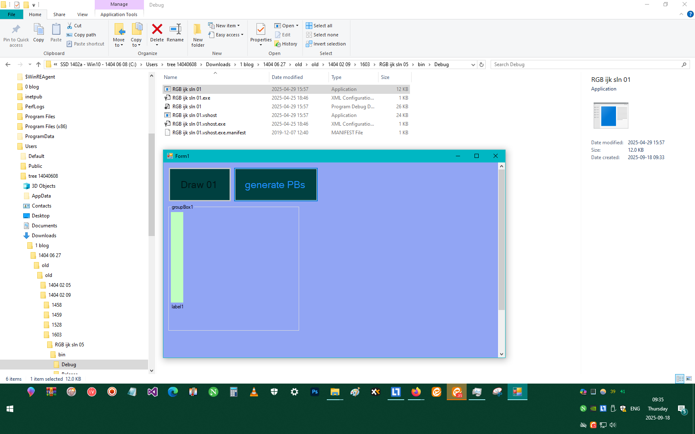Switch to large icons view toggle
Screen dimensions: 695x434
pyautogui.click(x=689, y=379)
